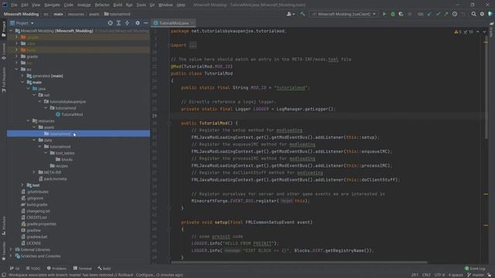Screen dimensions: 495x278
Task: Collapse the src folder in the tree
Action: point(17,69)
